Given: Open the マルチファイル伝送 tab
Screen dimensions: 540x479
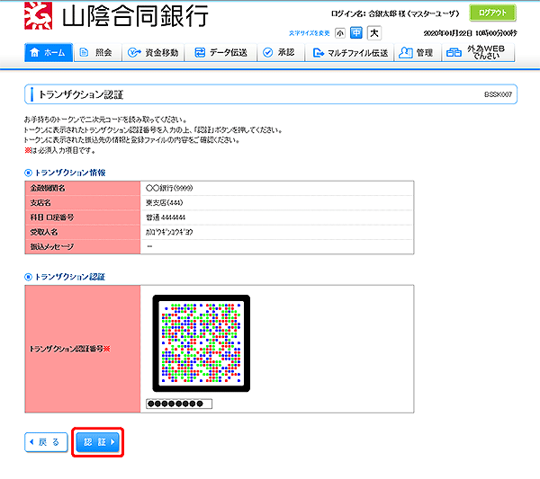Looking at the screenshot, I should pyautogui.click(x=349, y=53).
